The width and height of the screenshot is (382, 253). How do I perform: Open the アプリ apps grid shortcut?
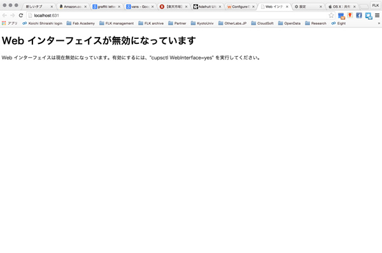10,23
